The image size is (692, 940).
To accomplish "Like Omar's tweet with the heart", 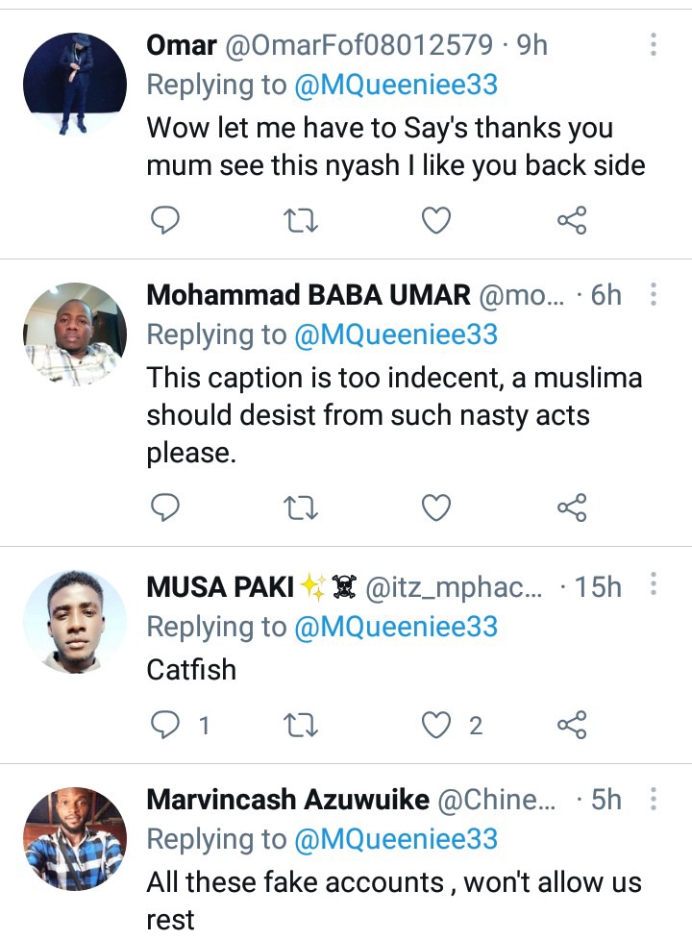I will pyautogui.click(x=436, y=220).
